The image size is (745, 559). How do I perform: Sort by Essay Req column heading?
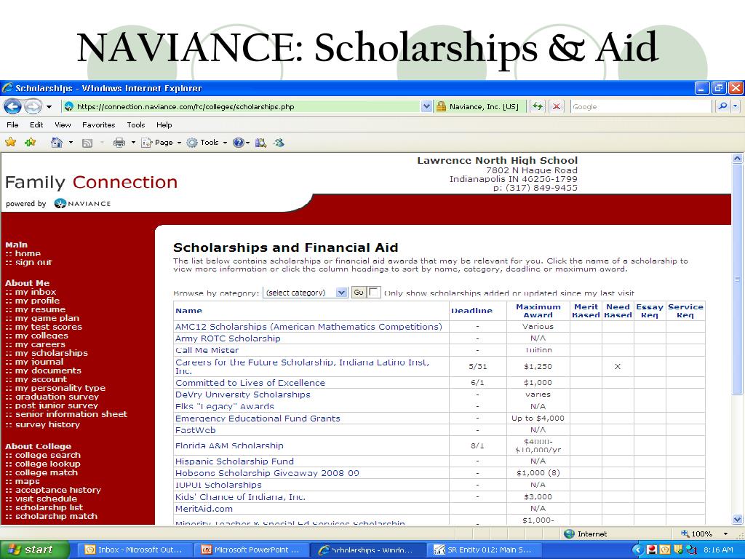tap(650, 310)
